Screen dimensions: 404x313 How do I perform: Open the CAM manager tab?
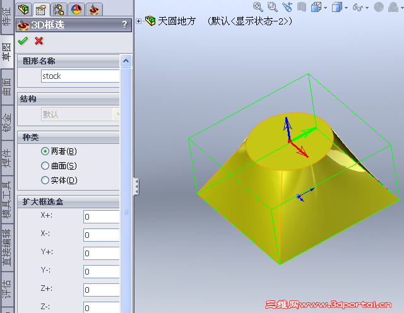[94, 10]
